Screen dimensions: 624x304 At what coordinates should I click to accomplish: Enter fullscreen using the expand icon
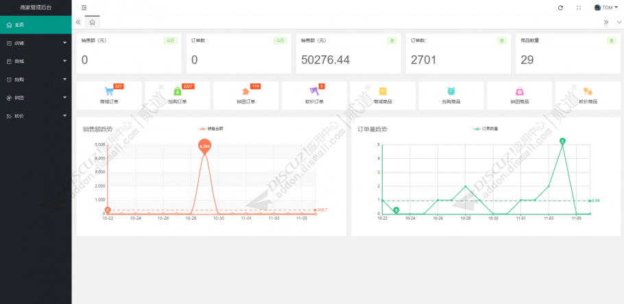(x=579, y=8)
